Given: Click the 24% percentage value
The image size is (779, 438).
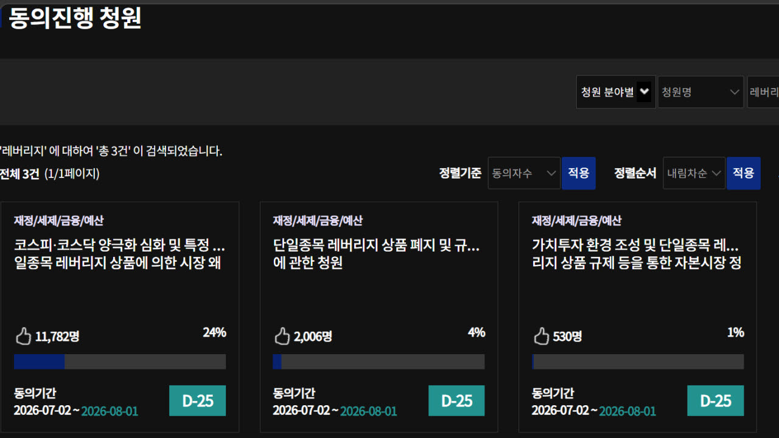Looking at the screenshot, I should point(214,332).
